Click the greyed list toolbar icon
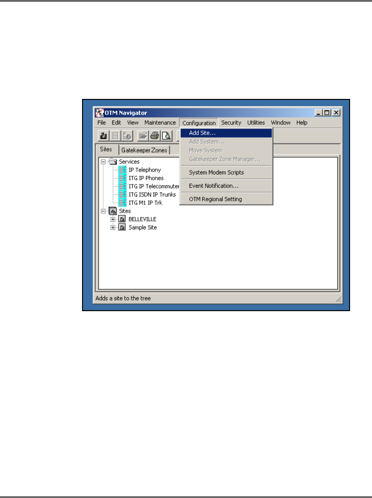Screen dimensions: 372x498 pyautogui.click(x=115, y=136)
